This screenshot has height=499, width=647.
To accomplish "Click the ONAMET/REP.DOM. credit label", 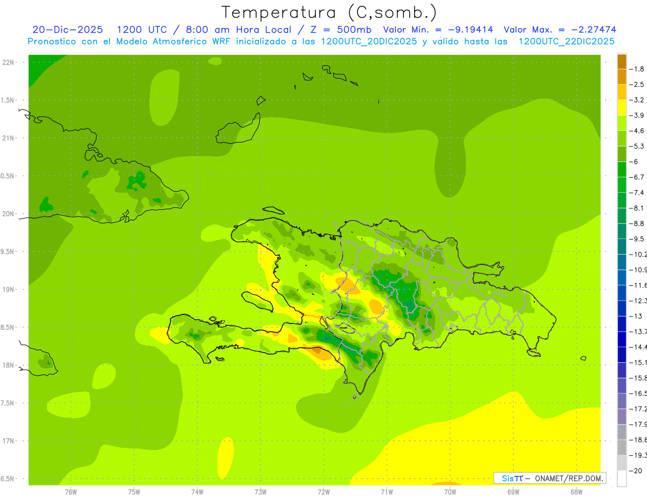I will click(569, 478).
